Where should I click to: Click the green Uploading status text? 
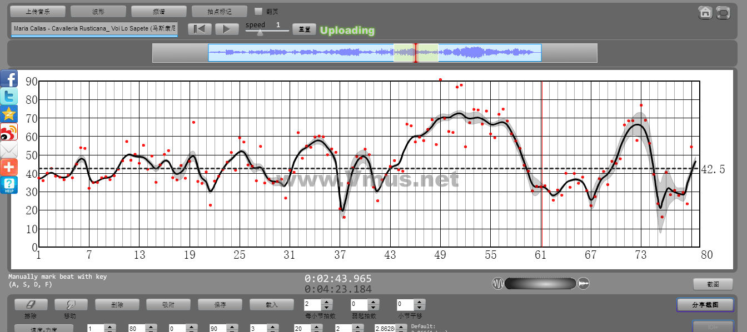click(x=347, y=31)
